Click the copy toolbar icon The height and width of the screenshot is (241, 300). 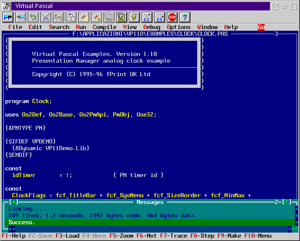[59, 17]
